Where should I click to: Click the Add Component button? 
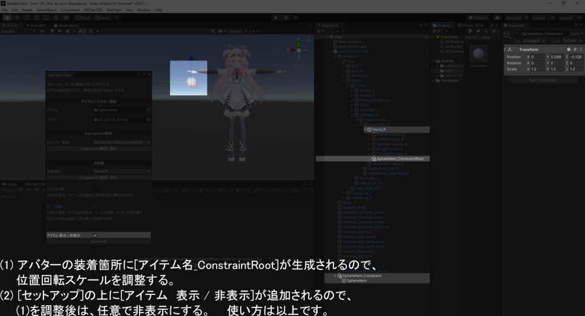coord(543,80)
